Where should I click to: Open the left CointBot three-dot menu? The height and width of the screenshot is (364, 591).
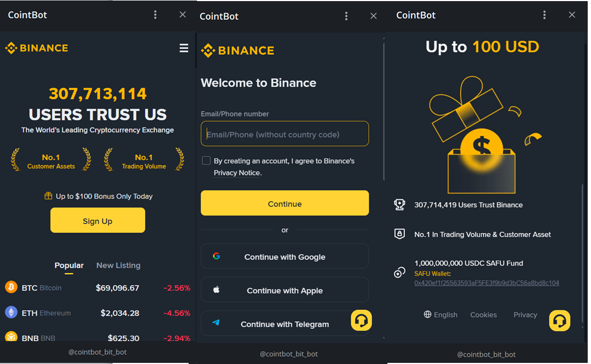pos(155,15)
